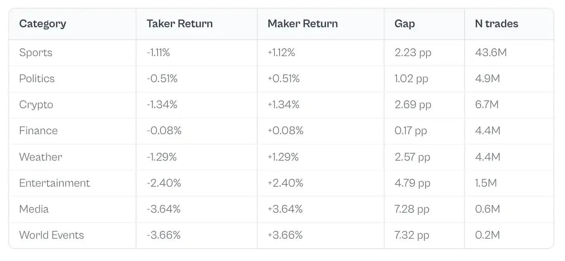Select the Maker Return column header
The width and height of the screenshot is (565, 261).
click(x=303, y=24)
